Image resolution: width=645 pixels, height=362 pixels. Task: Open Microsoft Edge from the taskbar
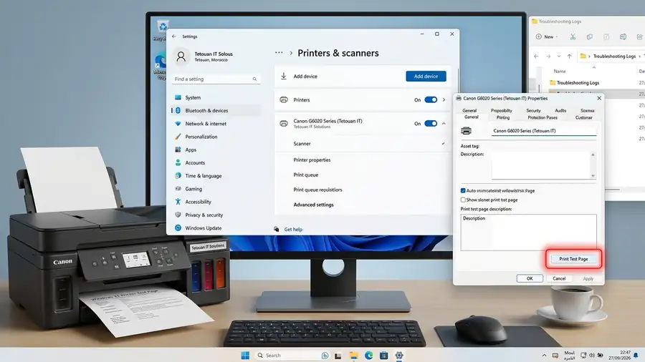[368, 356]
